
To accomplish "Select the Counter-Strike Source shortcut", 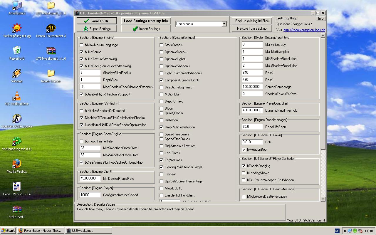I will 17,121.
